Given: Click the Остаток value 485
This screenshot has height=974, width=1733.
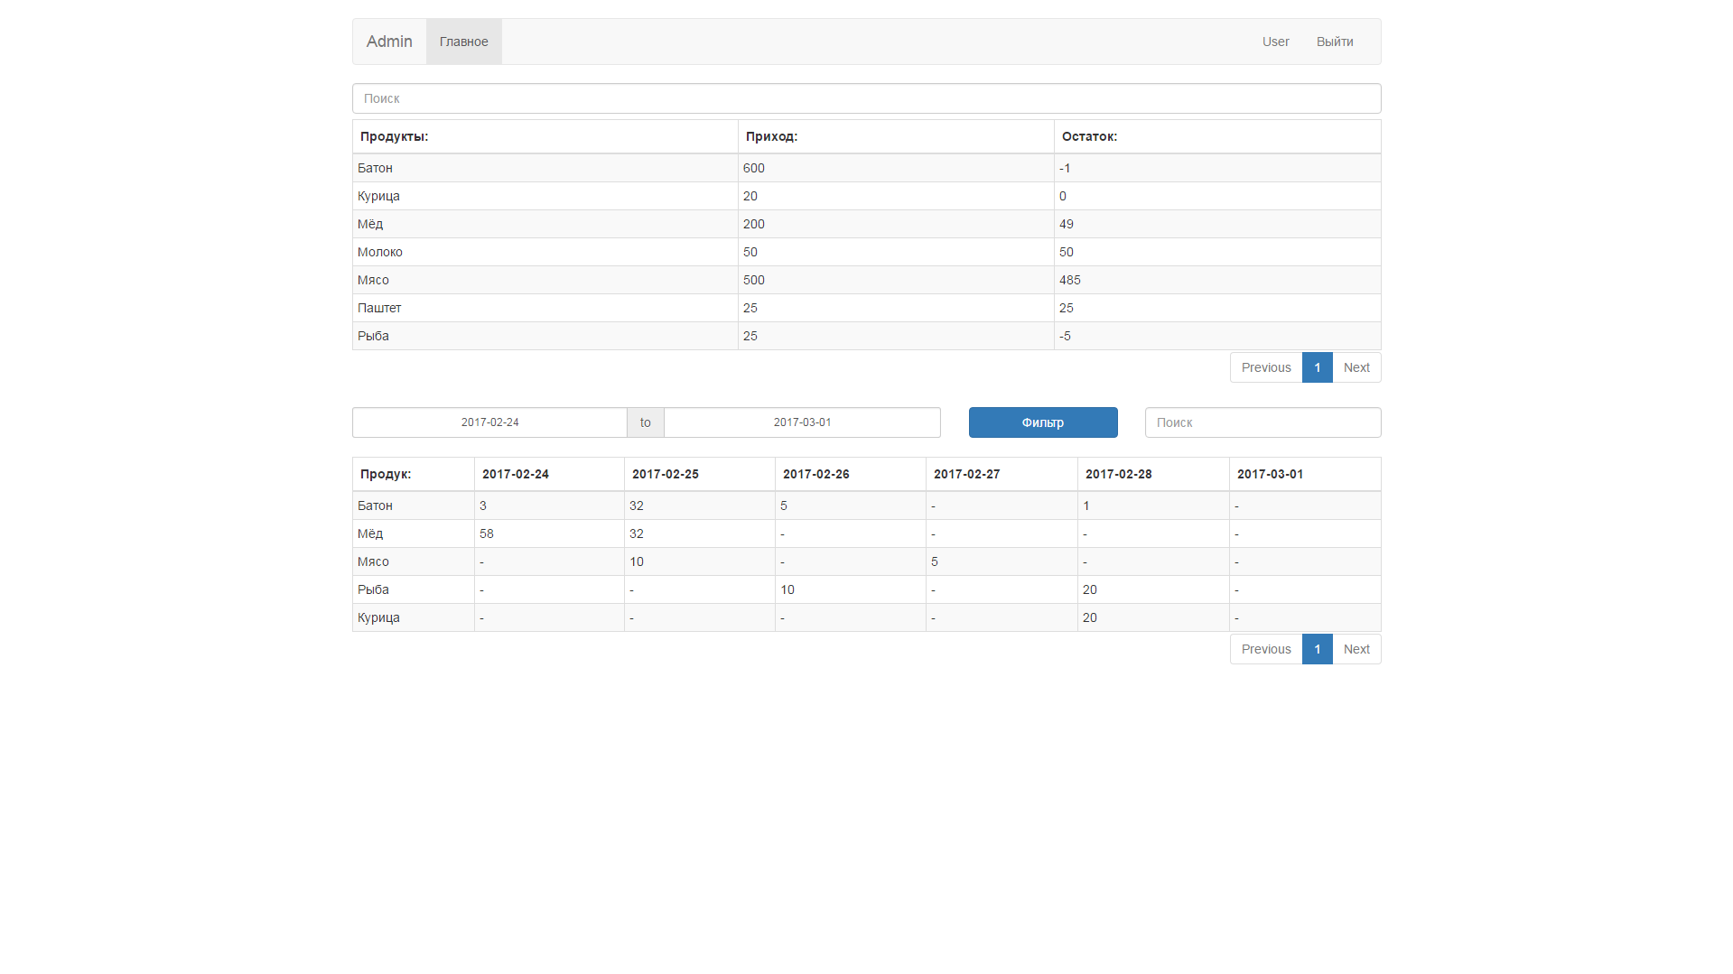Looking at the screenshot, I should (x=1070, y=280).
